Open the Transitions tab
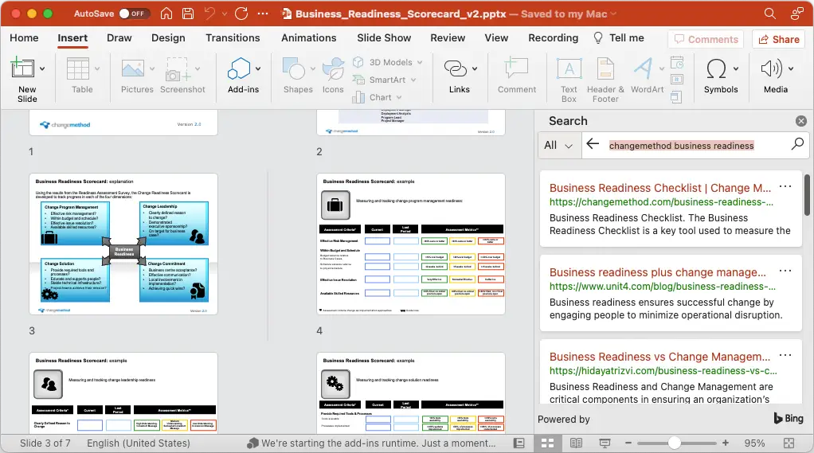This screenshot has height=453, width=814. [x=233, y=38]
